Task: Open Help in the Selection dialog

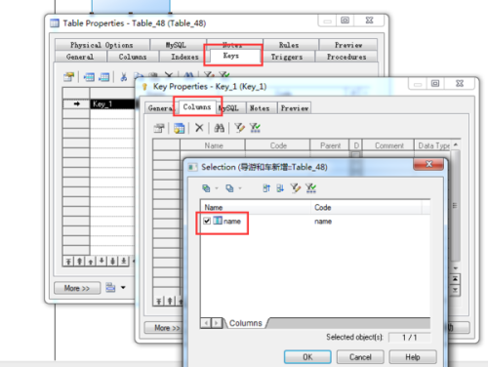Action: (413, 357)
